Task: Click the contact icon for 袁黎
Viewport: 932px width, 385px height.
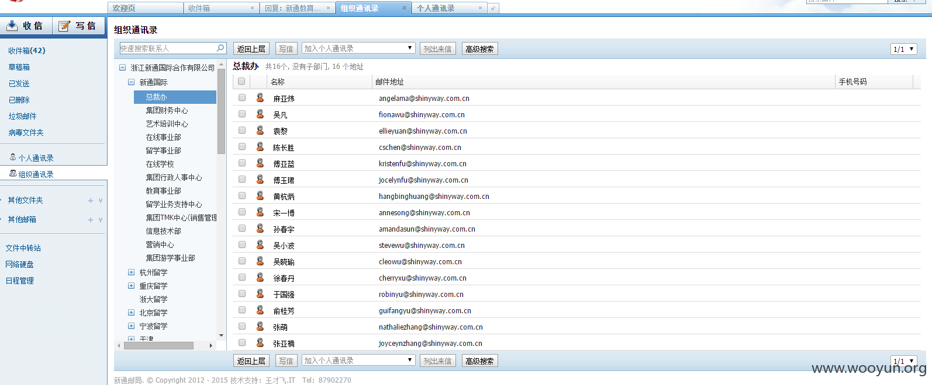Action: (x=260, y=131)
